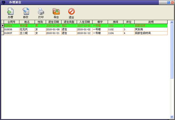Click the 办理 (process checkout) icon
175x120 pixels.
[x=10, y=11]
